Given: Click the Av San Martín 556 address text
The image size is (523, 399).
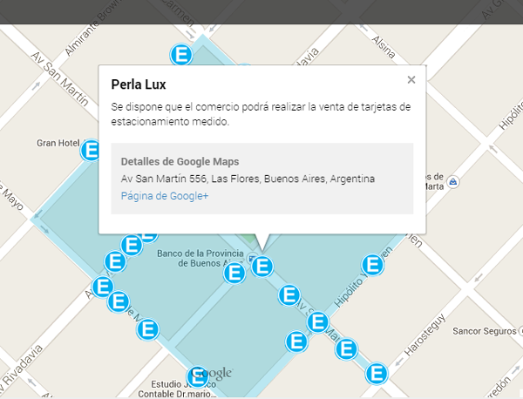Looking at the screenshot, I should (248, 179).
